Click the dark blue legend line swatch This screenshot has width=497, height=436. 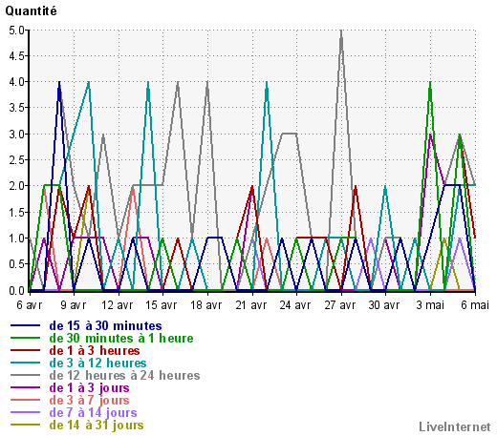[x=25, y=325]
